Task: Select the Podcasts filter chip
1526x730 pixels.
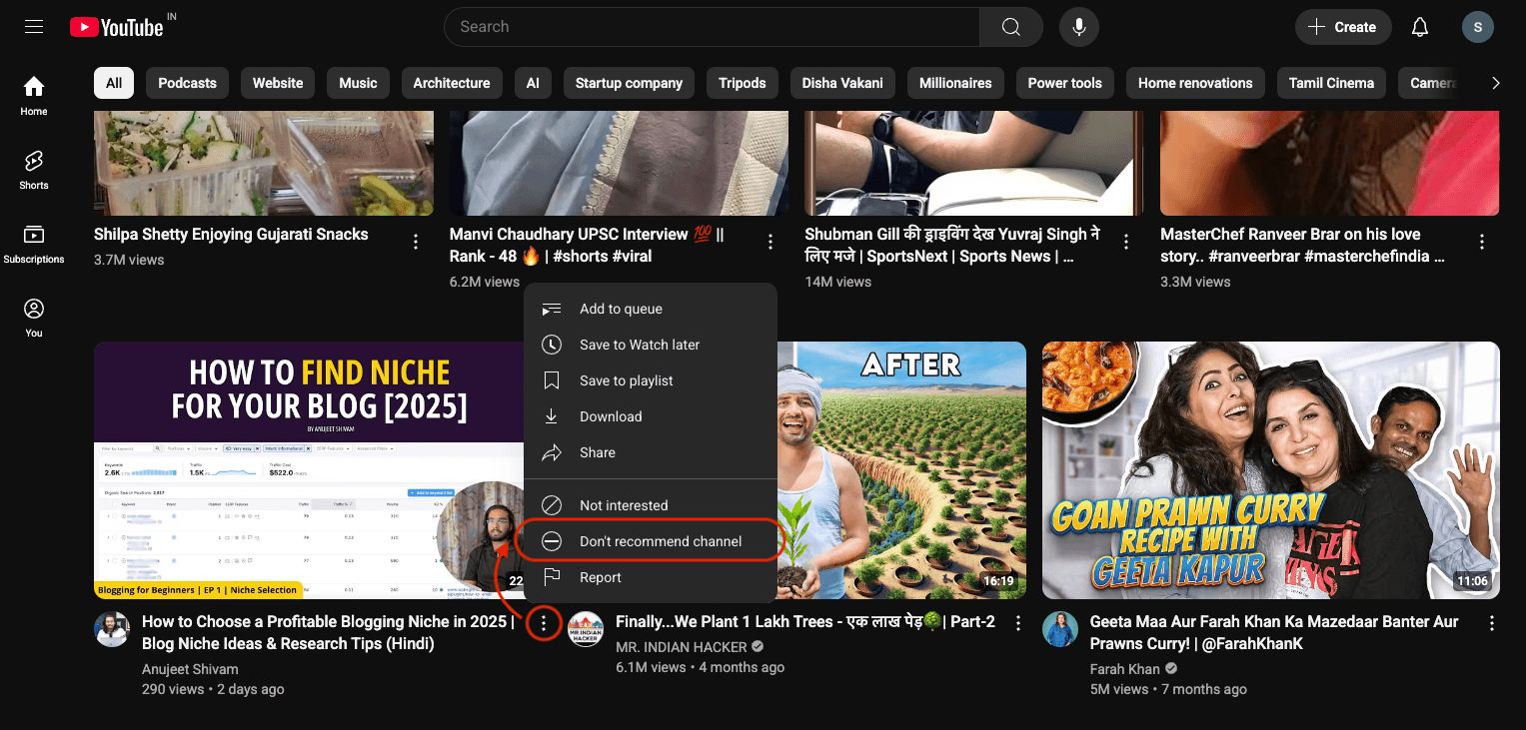Action: click(187, 83)
